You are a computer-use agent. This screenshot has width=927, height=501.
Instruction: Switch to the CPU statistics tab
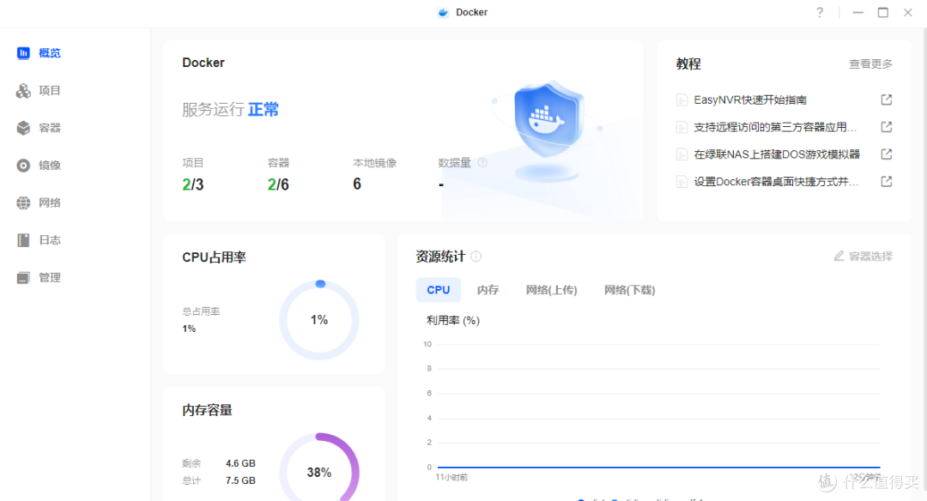(438, 290)
